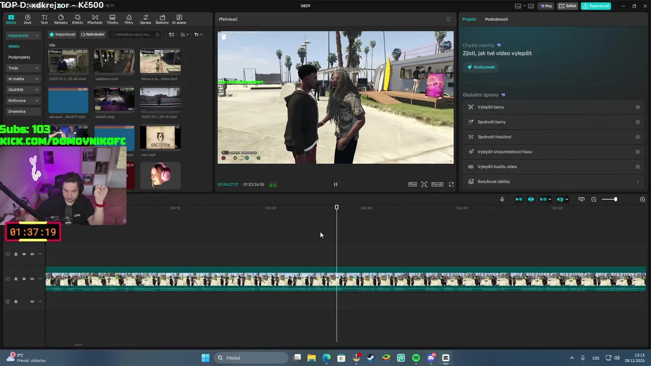This screenshot has width=651, height=366.
Task: Click the Sdílet share button
Action: click(568, 6)
